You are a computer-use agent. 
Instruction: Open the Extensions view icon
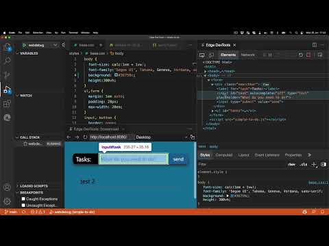[x=7, y=104]
